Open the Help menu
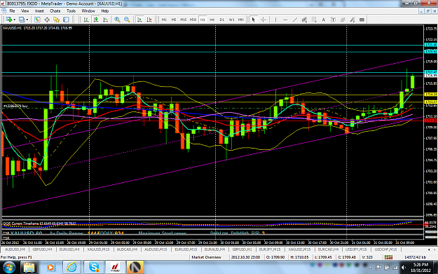 104,11
